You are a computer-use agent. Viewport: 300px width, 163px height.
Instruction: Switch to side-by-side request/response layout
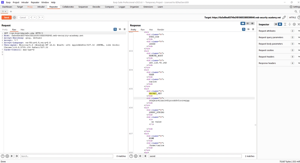coord(243,23)
